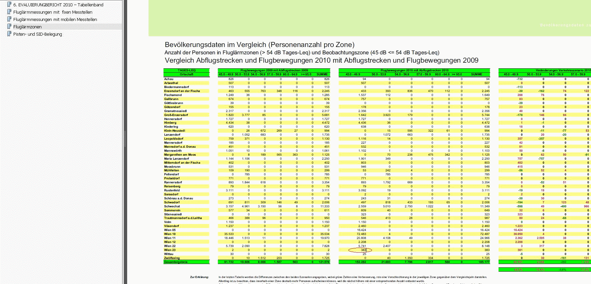Click bookmark icon beside 'Fluglärmmessungen mit fixen Messtellen'
This screenshot has height=284, width=591.
[x=9, y=12]
